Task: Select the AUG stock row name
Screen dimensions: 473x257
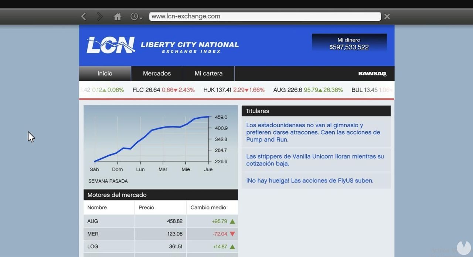Action: click(x=93, y=221)
